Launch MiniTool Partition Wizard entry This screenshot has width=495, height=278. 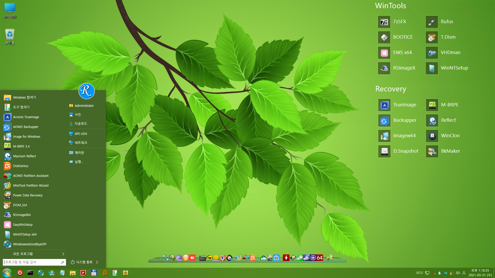tap(35, 186)
